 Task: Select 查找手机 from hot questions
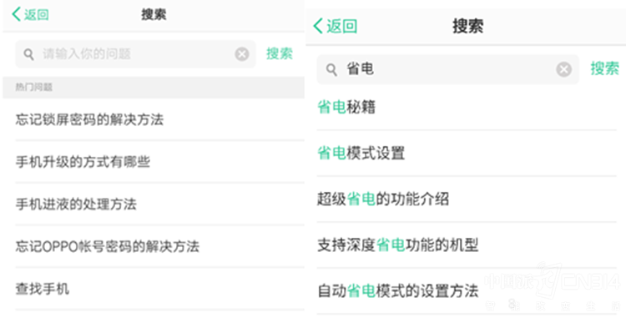tap(159, 289)
